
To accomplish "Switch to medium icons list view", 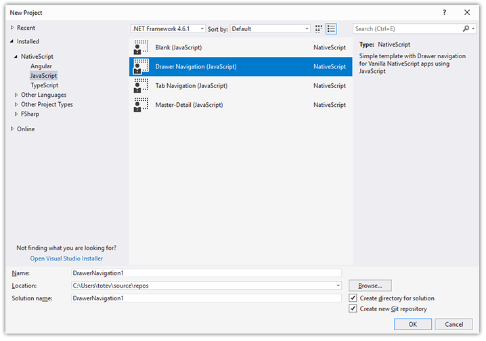I will (x=331, y=29).
